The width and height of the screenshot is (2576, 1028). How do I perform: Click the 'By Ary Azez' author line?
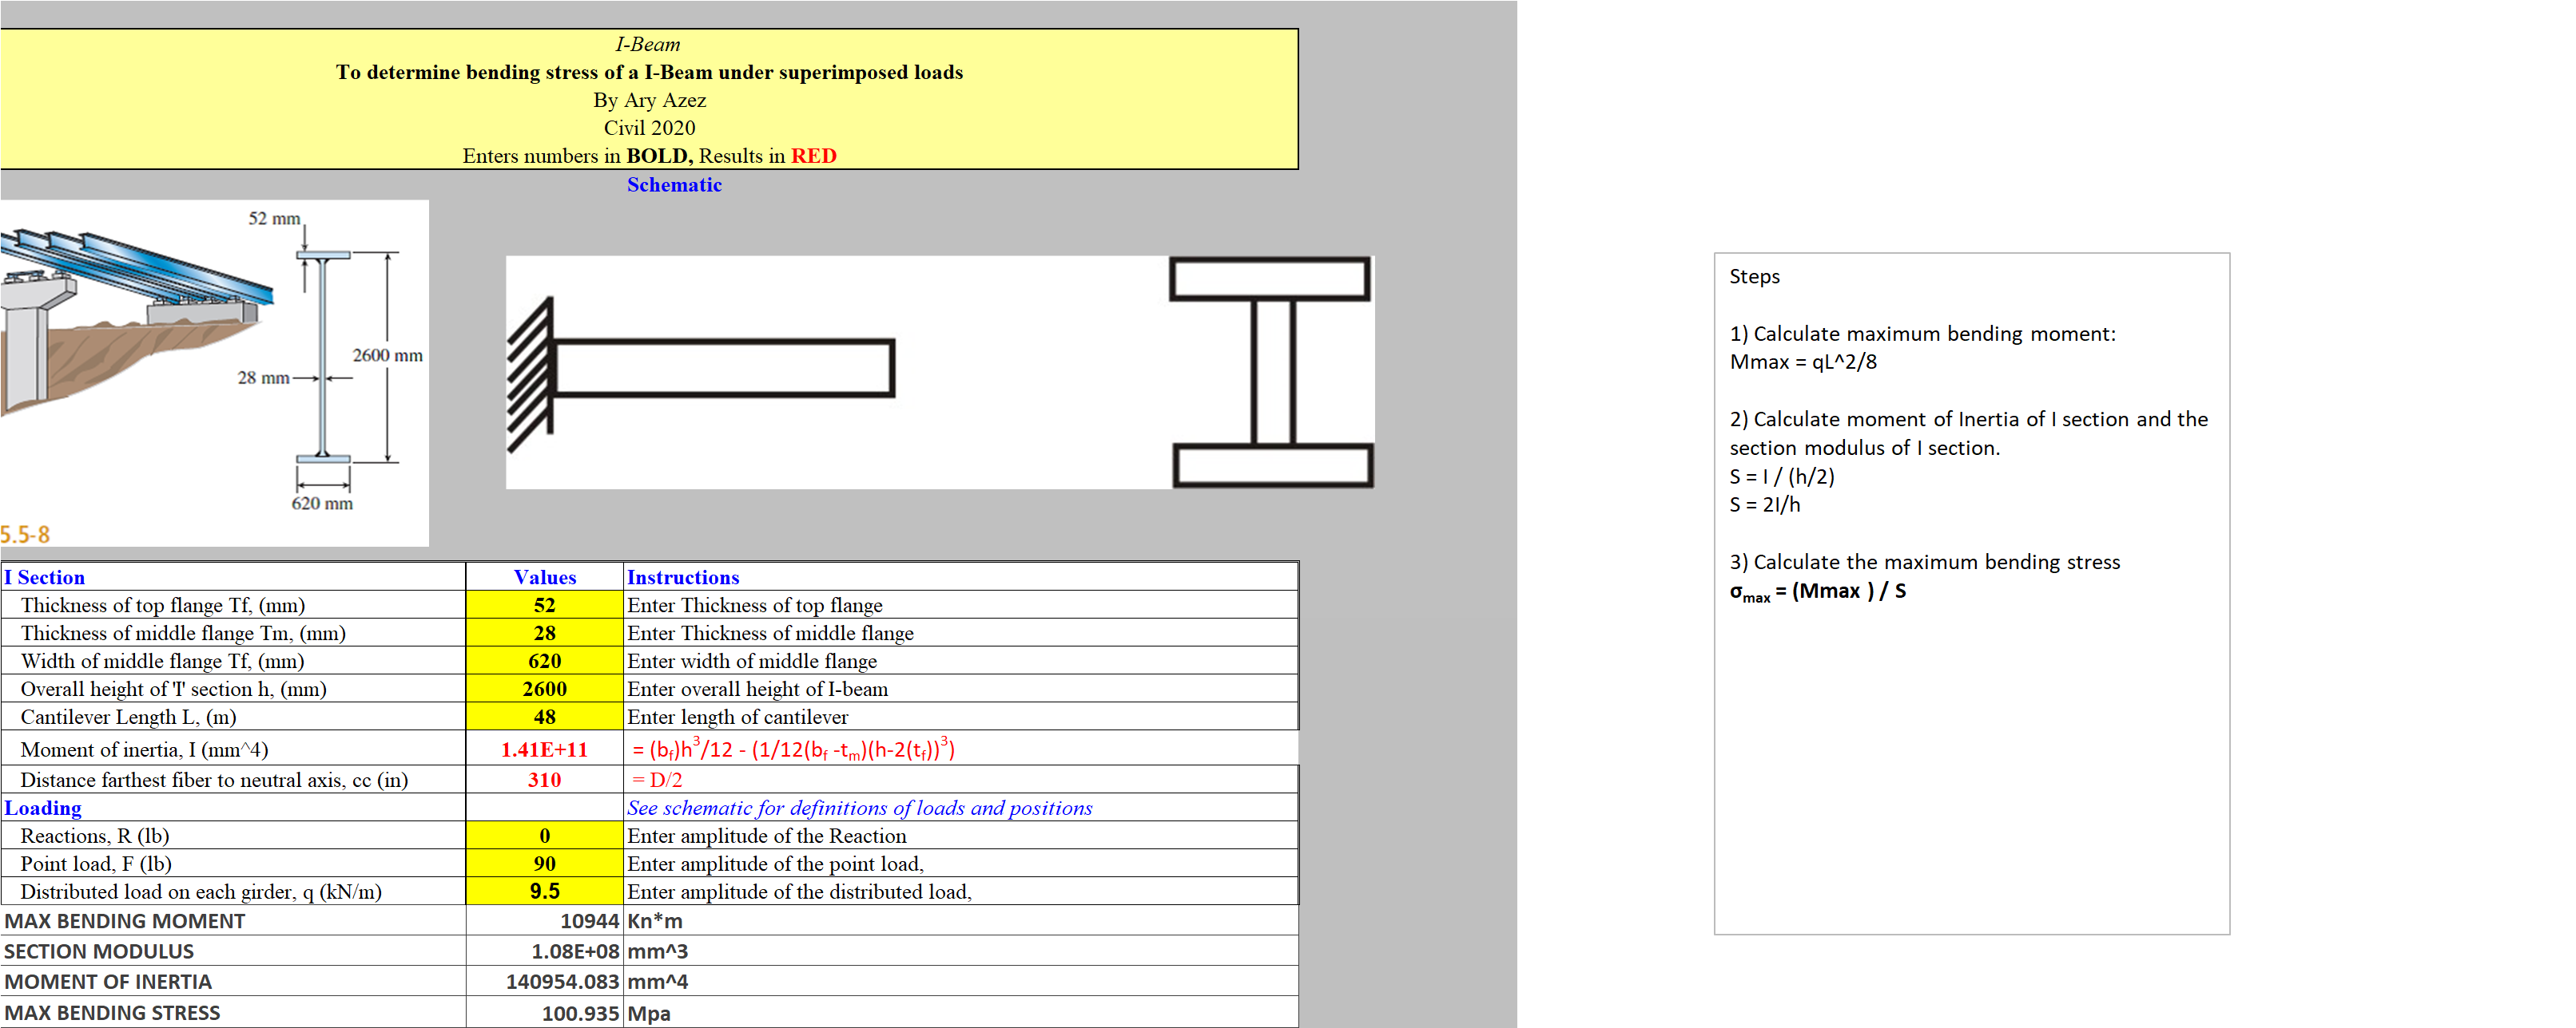(x=649, y=100)
